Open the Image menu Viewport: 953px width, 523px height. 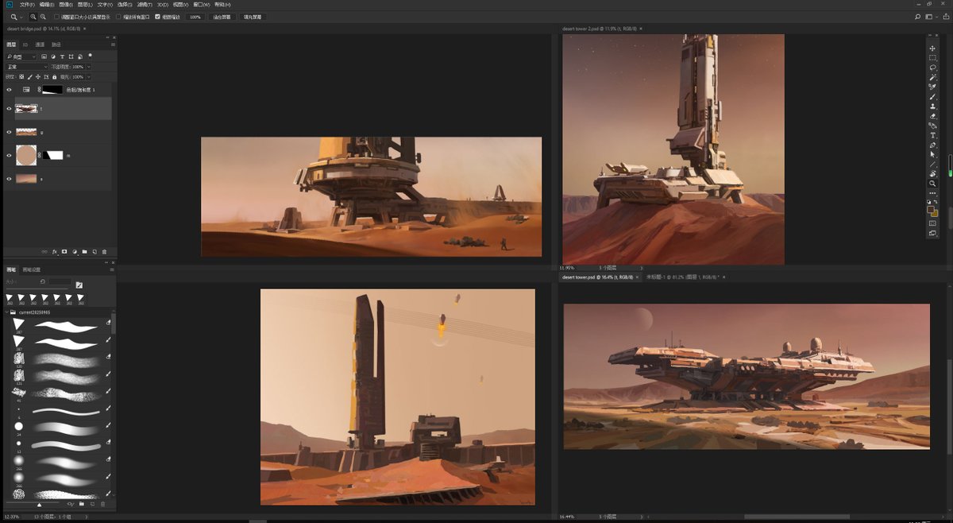pos(66,5)
